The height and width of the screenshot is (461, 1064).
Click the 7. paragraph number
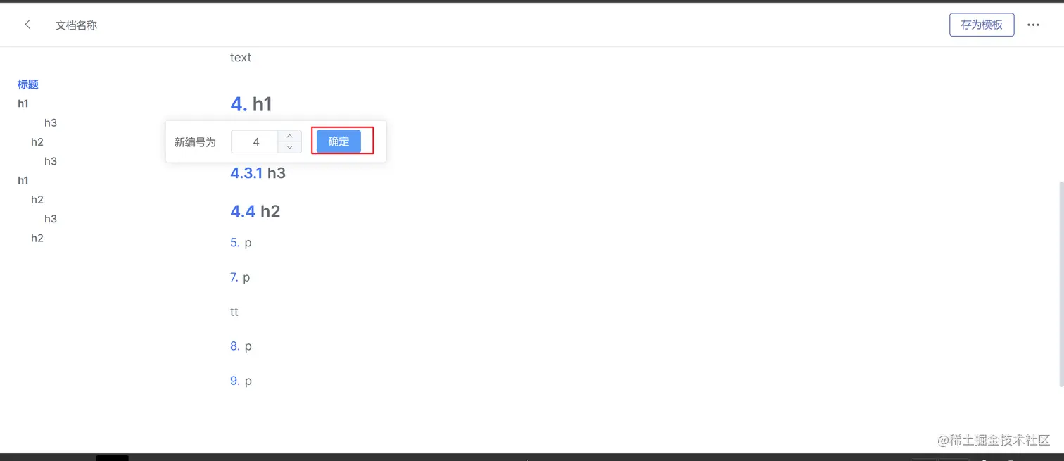pos(234,277)
